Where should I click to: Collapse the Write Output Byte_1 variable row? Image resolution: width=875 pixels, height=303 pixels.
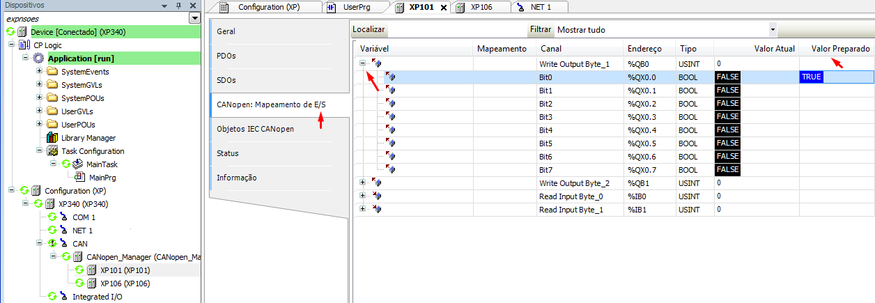pos(362,63)
